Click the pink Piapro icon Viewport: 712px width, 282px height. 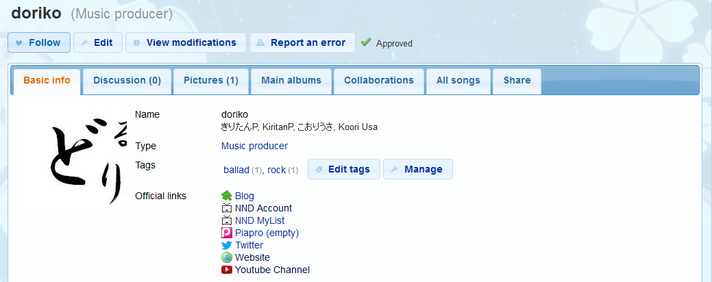coord(227,233)
